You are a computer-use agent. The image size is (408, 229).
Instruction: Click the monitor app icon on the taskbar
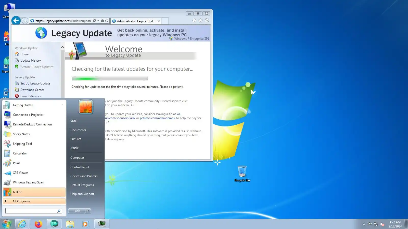101,224
